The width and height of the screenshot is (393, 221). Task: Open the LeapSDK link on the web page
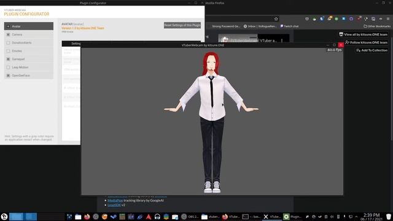[114, 205]
